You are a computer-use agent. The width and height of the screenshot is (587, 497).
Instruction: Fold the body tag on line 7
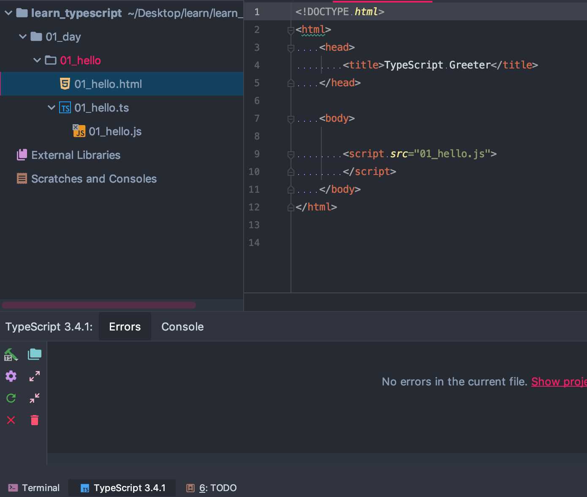tap(291, 119)
